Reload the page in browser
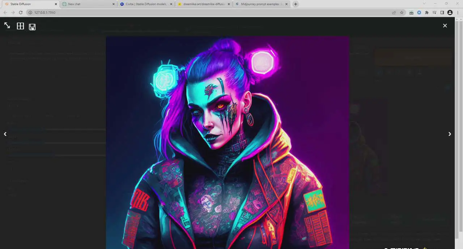The height and width of the screenshot is (249, 463). pyautogui.click(x=21, y=13)
